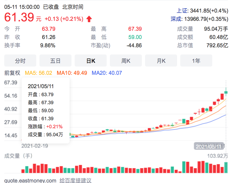232x183 pixels.
Task: Click the timestamp 05-11 15:00:00
Action: click(x=22, y=7)
